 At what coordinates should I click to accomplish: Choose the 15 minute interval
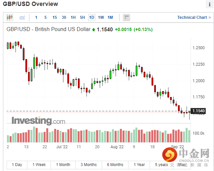tap(54, 17)
